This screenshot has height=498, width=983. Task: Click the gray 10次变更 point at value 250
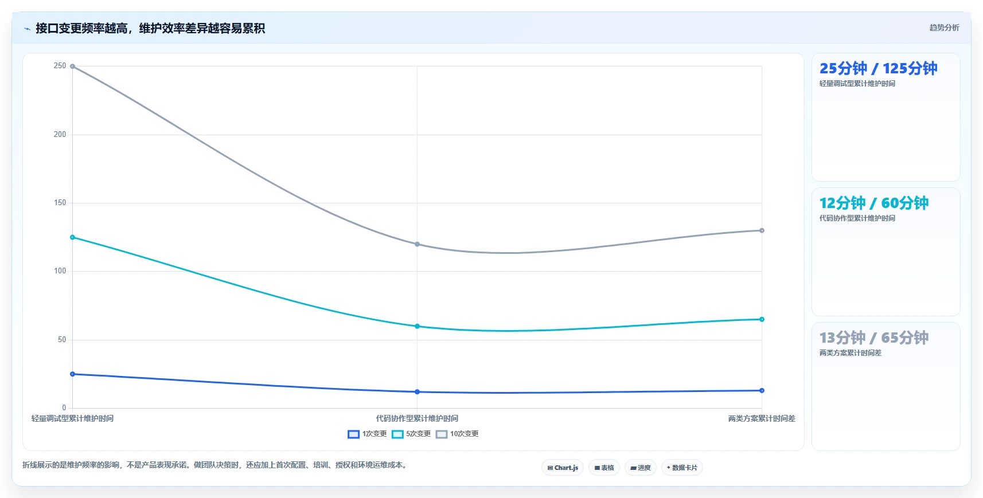coord(72,66)
